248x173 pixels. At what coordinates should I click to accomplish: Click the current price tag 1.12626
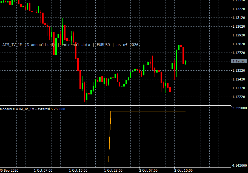[239, 61]
